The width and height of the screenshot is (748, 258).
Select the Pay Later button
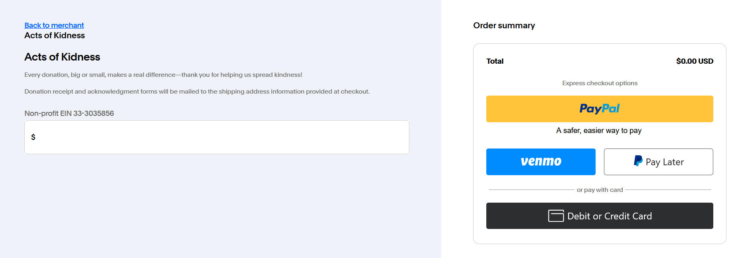(x=658, y=162)
